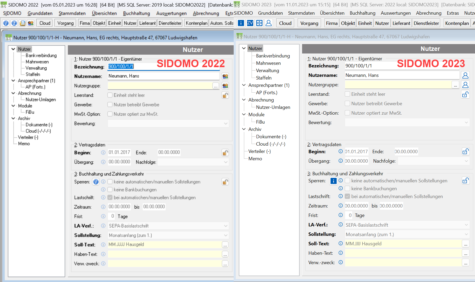Click the info circle beside Zeitraum in SIDOMO 2023
This screenshot has height=282, width=475.
(341, 206)
